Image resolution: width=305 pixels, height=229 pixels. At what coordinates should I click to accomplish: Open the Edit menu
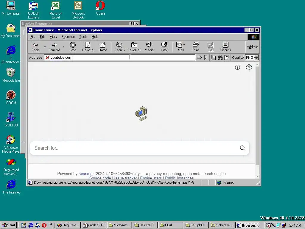click(43, 37)
